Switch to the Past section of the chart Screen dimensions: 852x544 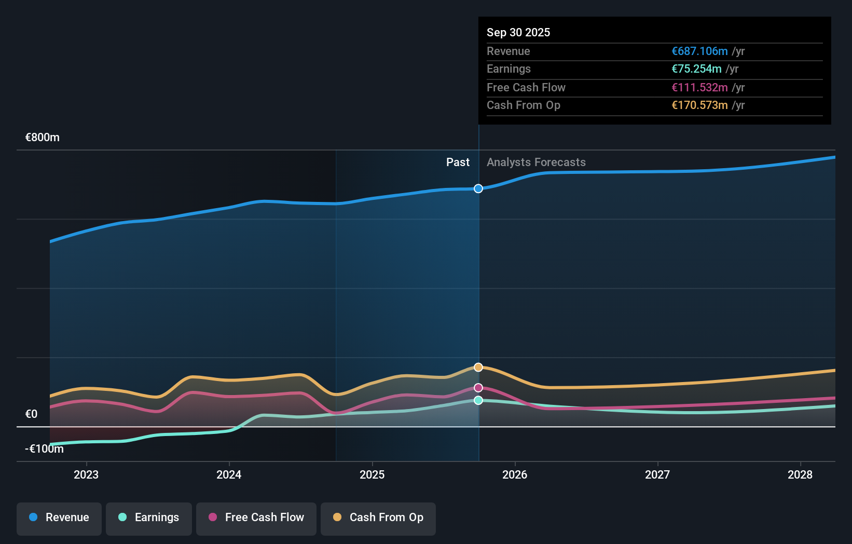pos(458,162)
